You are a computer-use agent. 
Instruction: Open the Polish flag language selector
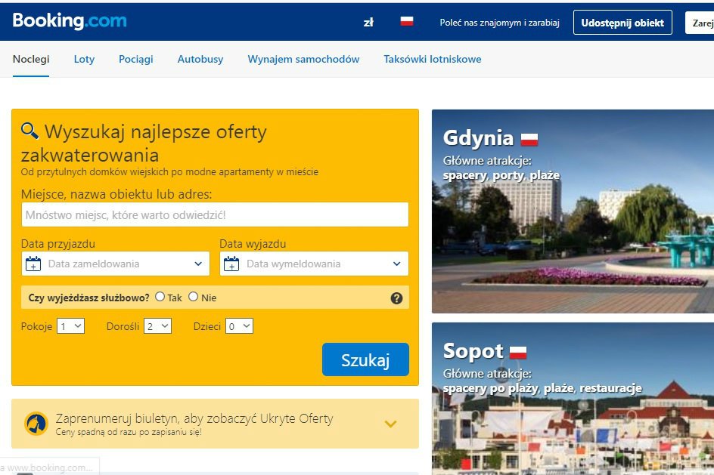[407, 21]
